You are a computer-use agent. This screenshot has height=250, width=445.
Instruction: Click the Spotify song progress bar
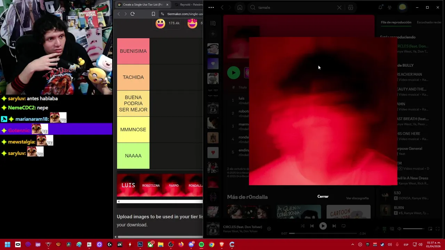323,233
